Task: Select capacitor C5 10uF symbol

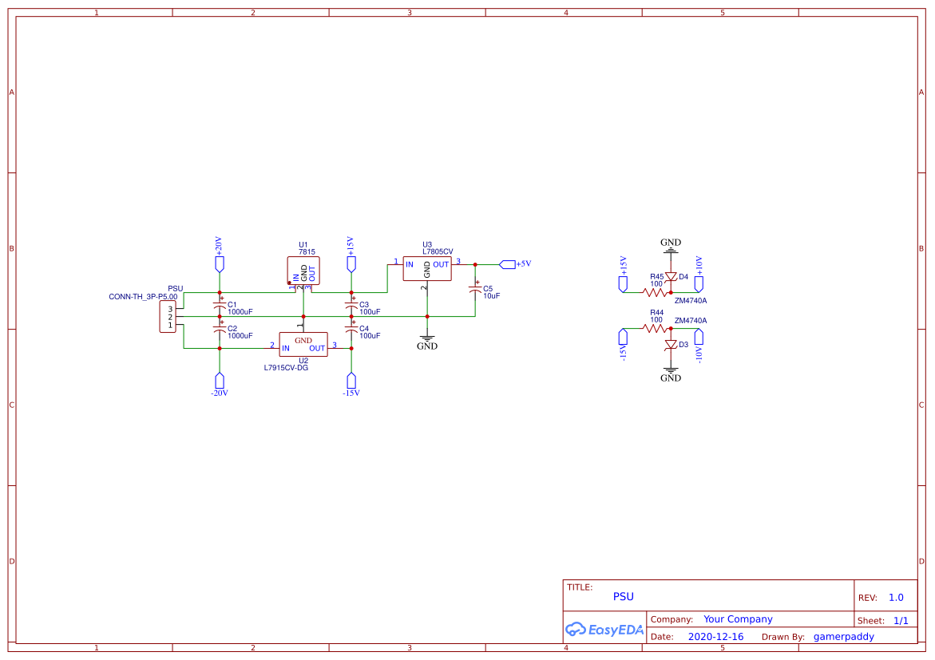Action: 473,290
